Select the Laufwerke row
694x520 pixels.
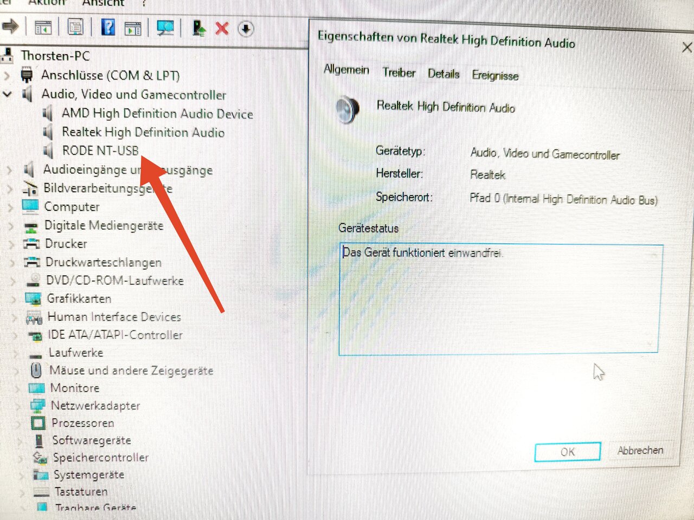coord(76,353)
